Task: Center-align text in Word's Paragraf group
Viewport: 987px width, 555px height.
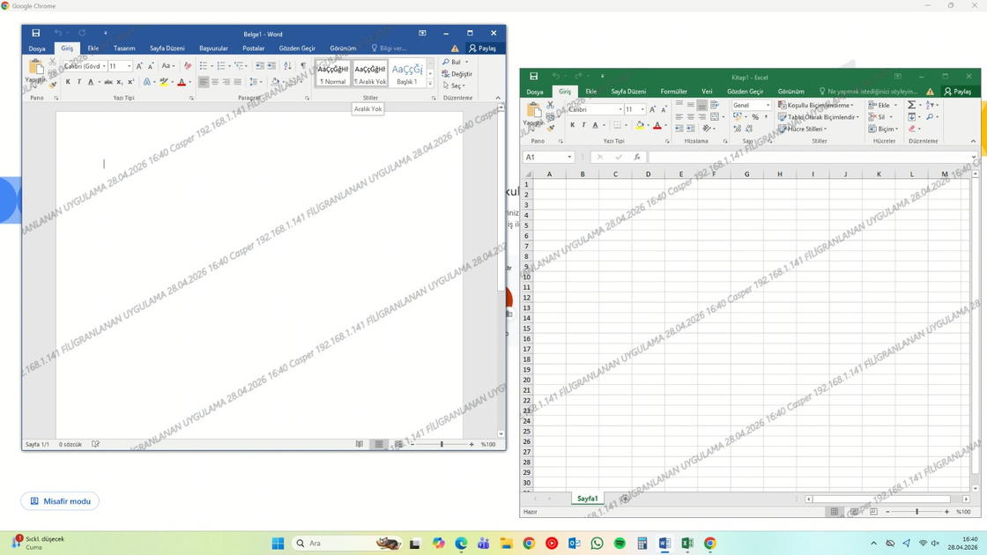Action: 215,82
